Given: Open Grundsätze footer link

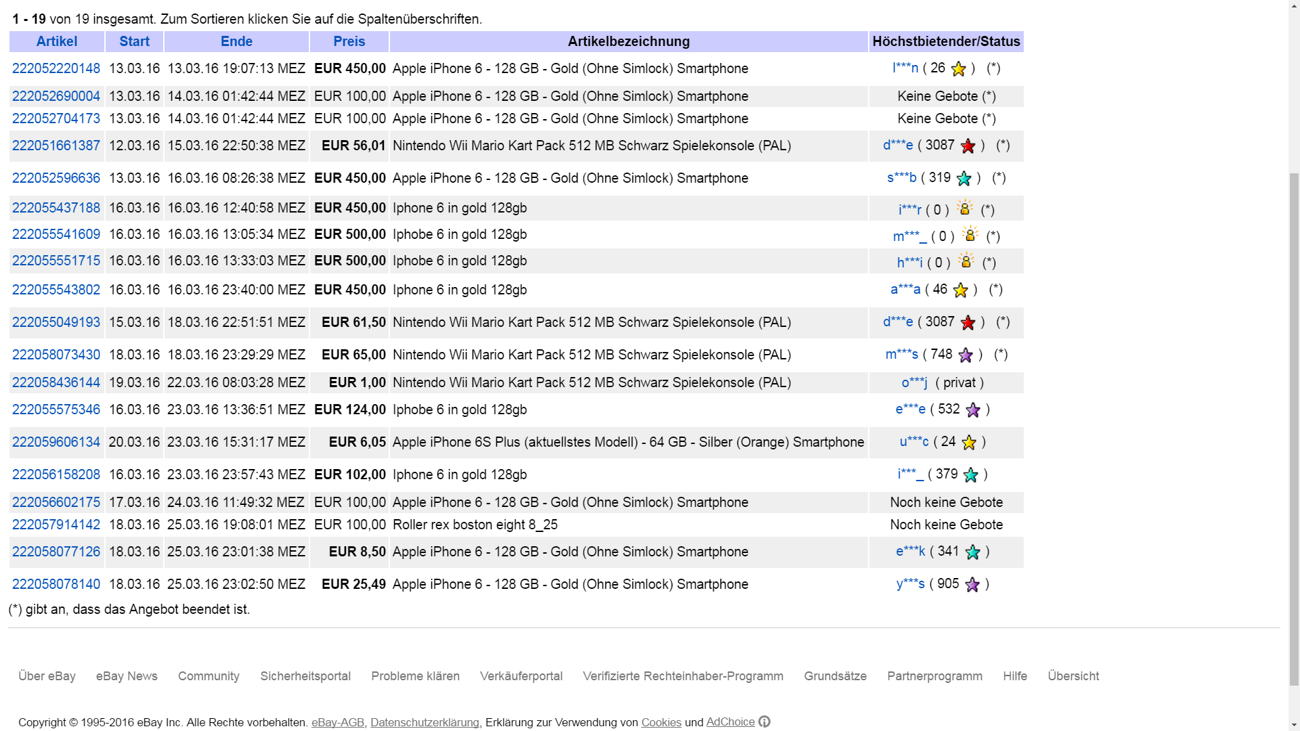Looking at the screenshot, I should 836,676.
